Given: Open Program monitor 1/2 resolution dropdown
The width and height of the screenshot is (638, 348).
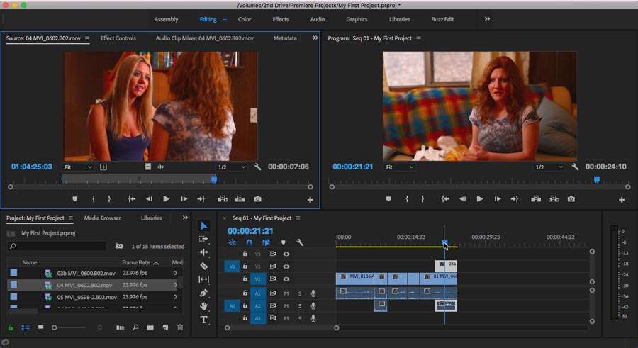Looking at the screenshot, I should (x=549, y=167).
